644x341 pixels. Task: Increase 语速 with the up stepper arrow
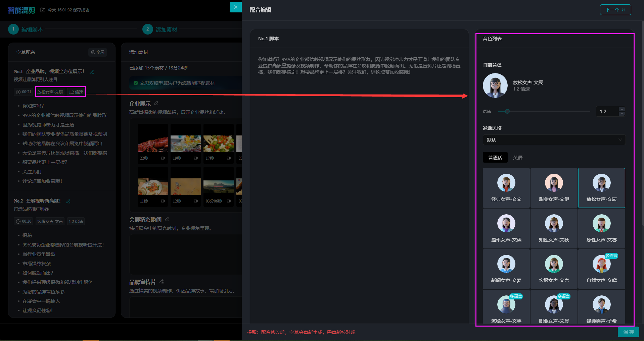[x=622, y=109]
